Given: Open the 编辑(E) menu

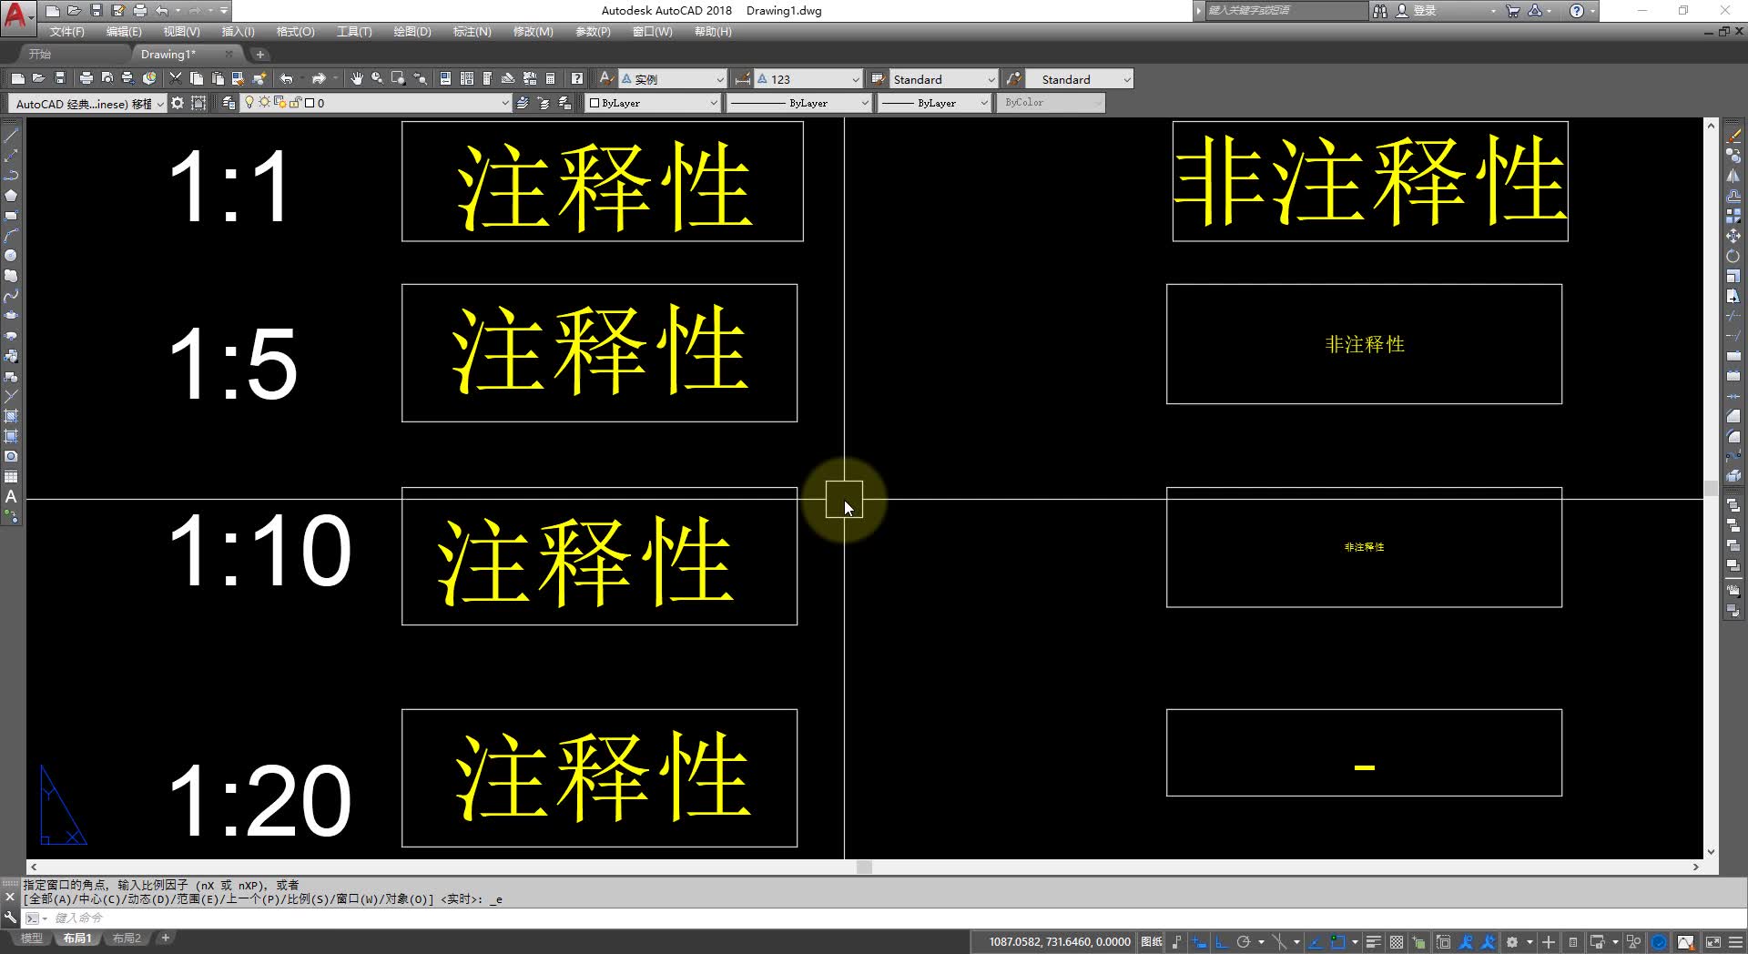Looking at the screenshot, I should [x=124, y=32].
